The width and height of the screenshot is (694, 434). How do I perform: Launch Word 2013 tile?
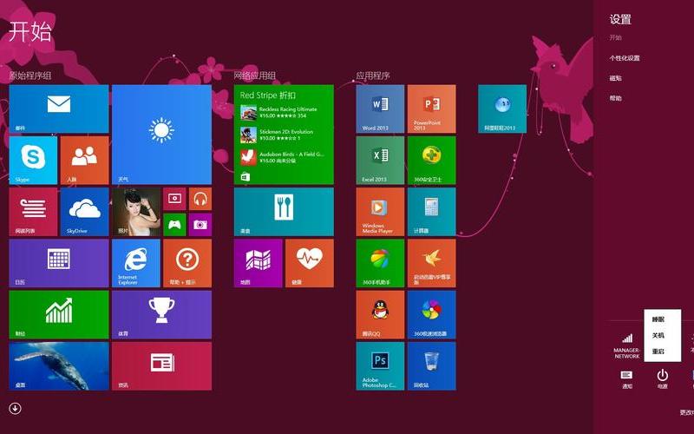(380, 108)
